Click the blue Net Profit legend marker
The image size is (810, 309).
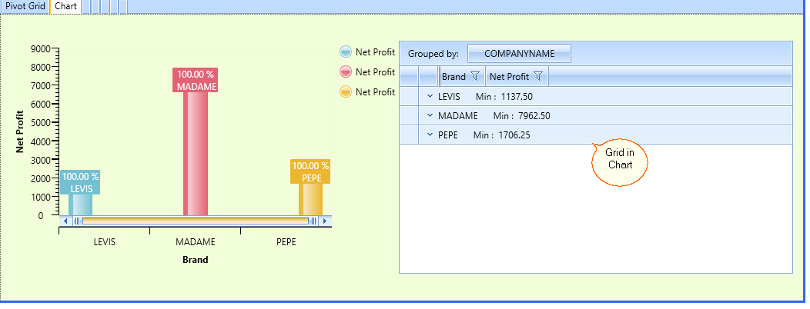click(346, 51)
